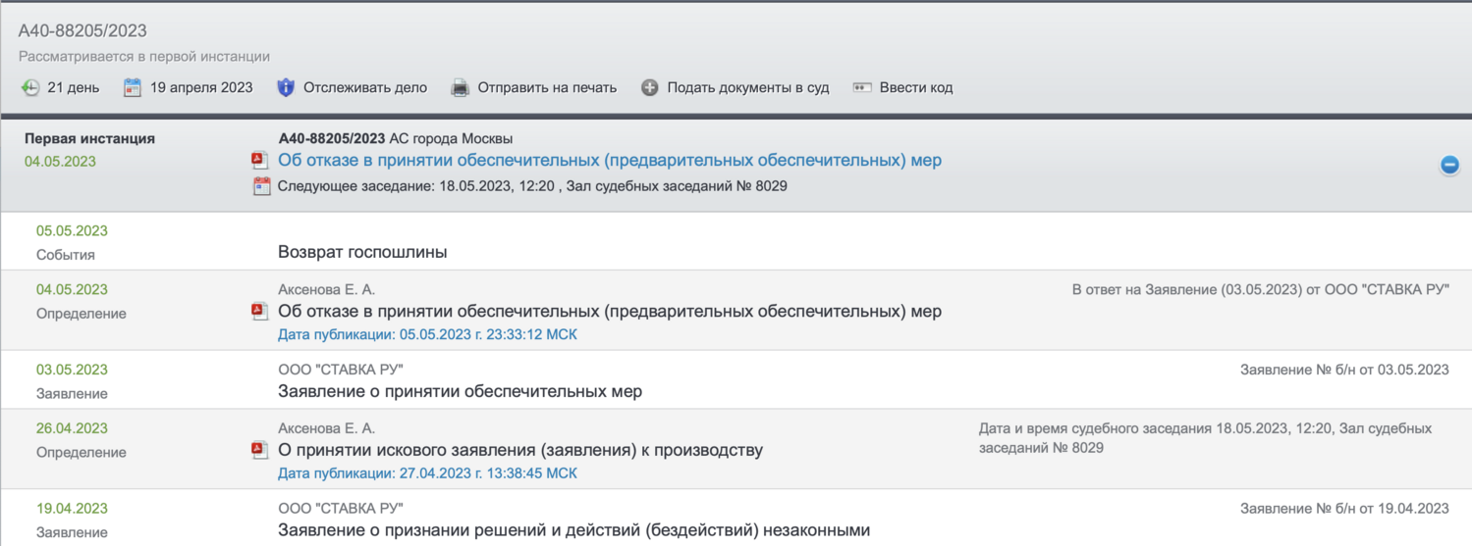Click Отправить на печать label
This screenshot has height=546, width=1472.
point(546,88)
